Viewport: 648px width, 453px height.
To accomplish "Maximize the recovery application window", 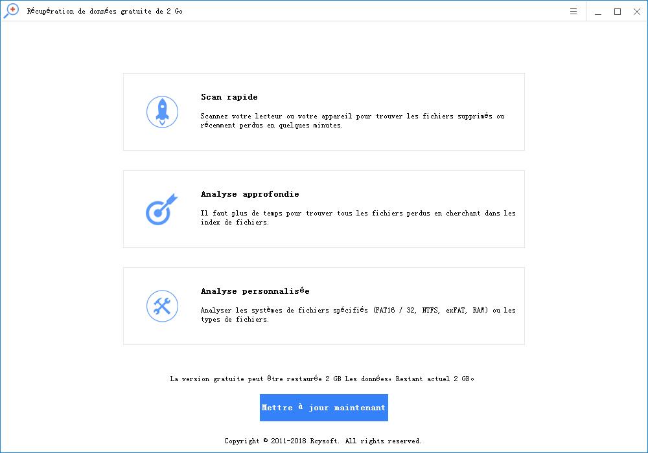I will tap(618, 12).
